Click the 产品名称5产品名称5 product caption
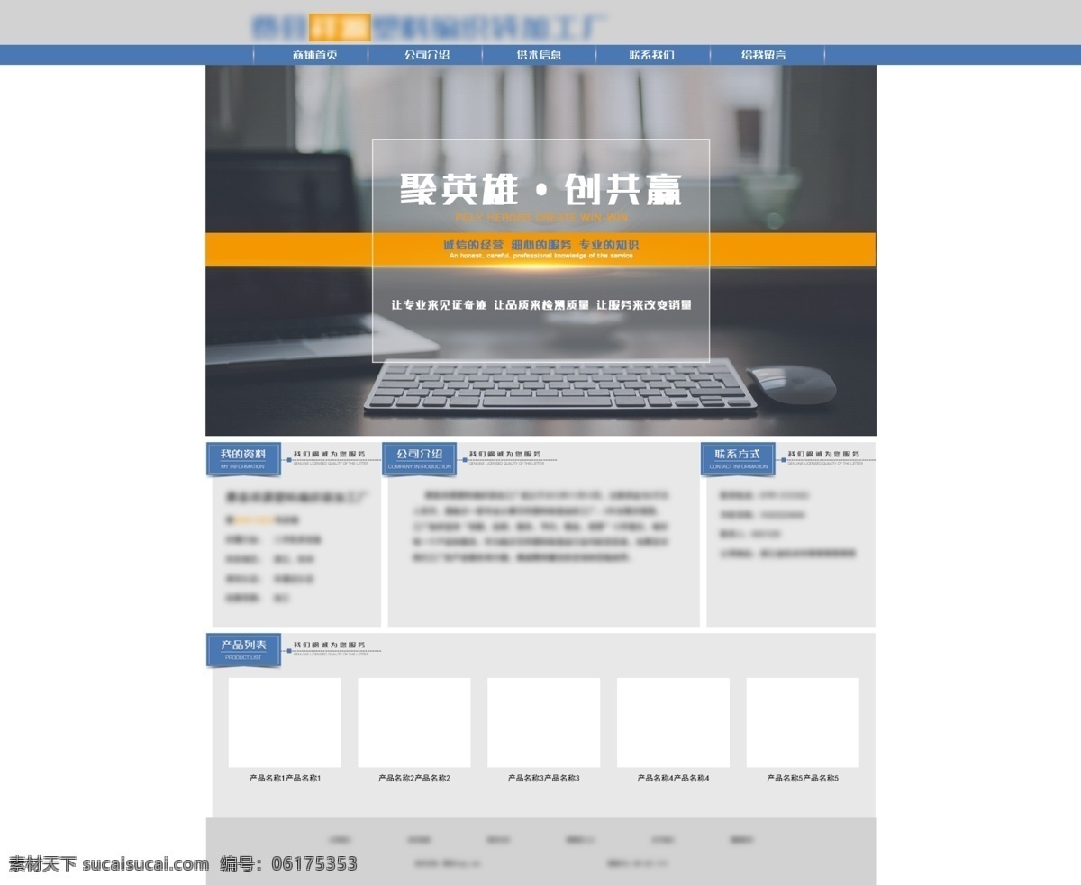The width and height of the screenshot is (1081, 885). (x=803, y=778)
